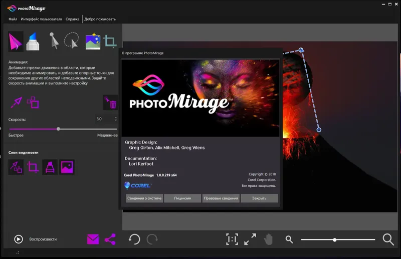Click the zoom slider handle
Screen dimensions: 401x259
click(x=334, y=240)
